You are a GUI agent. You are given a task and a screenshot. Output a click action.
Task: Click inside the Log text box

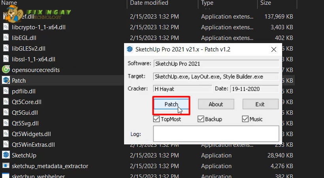coord(216,134)
